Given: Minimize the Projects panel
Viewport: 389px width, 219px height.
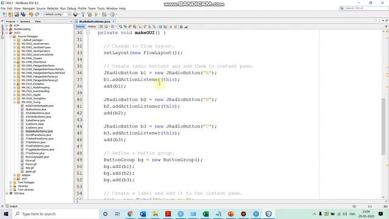Looking at the screenshot, I should click(x=71, y=22).
